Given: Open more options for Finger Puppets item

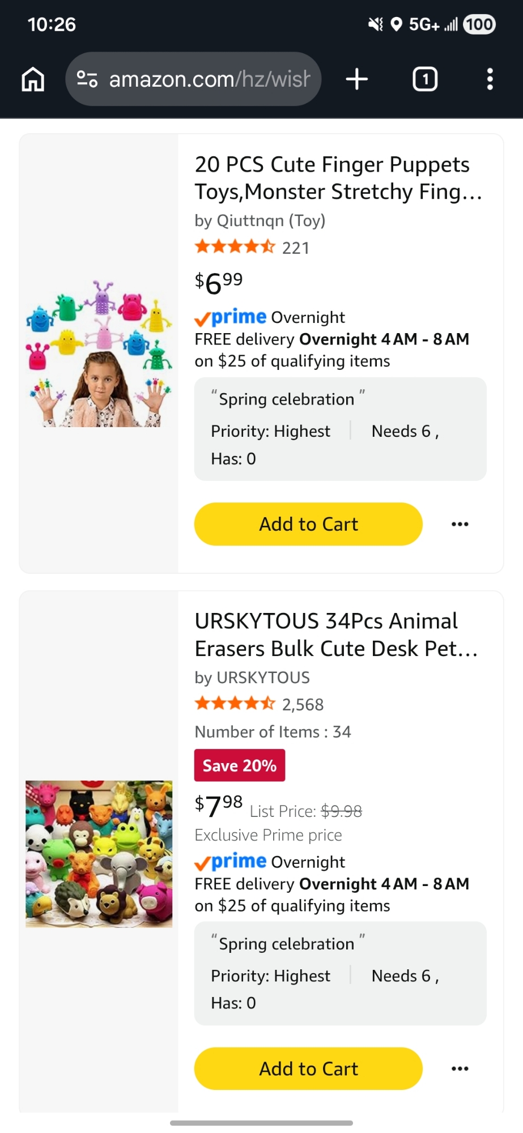Looking at the screenshot, I should [x=460, y=524].
